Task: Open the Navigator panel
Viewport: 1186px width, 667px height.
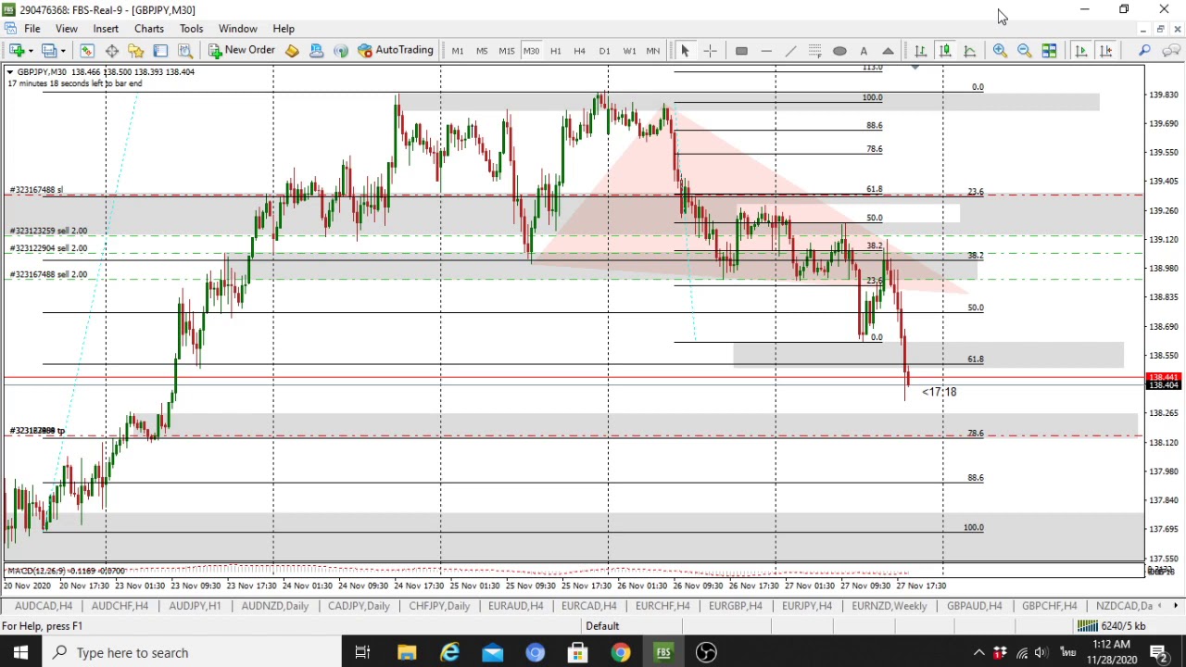Action: (x=135, y=51)
